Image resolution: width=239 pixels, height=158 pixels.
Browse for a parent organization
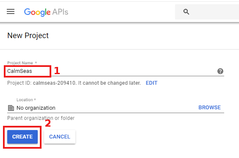209,108
